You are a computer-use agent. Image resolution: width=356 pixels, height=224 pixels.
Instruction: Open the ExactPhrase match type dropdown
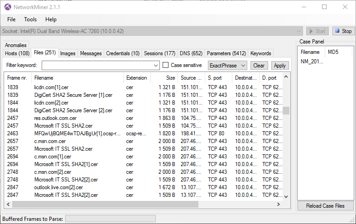pyautogui.click(x=227, y=65)
